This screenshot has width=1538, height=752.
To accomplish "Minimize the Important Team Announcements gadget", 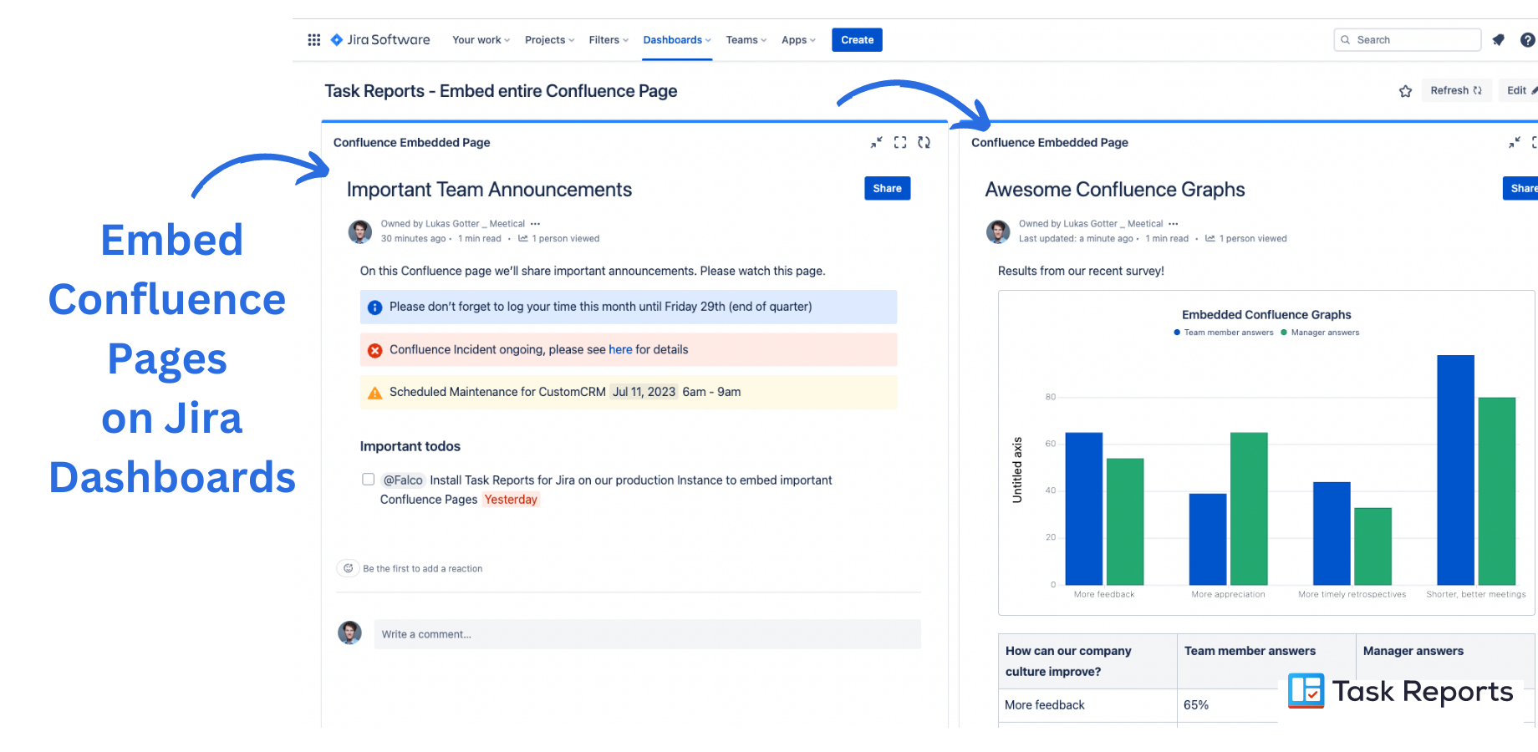I will click(x=876, y=143).
